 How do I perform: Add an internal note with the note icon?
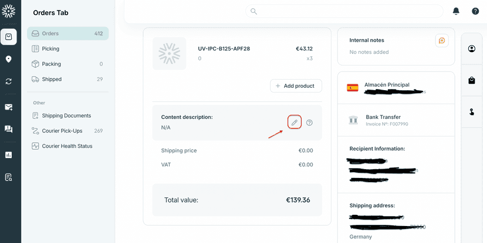[441, 40]
